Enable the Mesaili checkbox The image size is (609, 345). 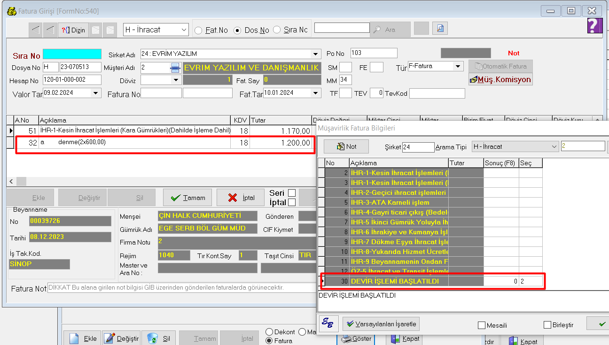click(482, 325)
